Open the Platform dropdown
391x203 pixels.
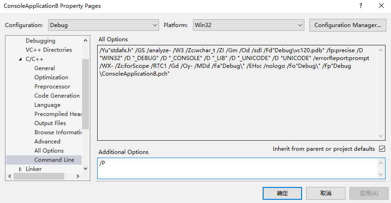(x=248, y=25)
